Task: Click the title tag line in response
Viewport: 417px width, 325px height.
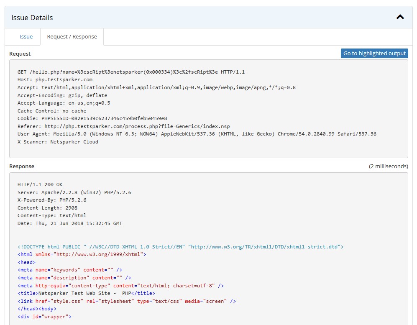Action: [x=86, y=293]
